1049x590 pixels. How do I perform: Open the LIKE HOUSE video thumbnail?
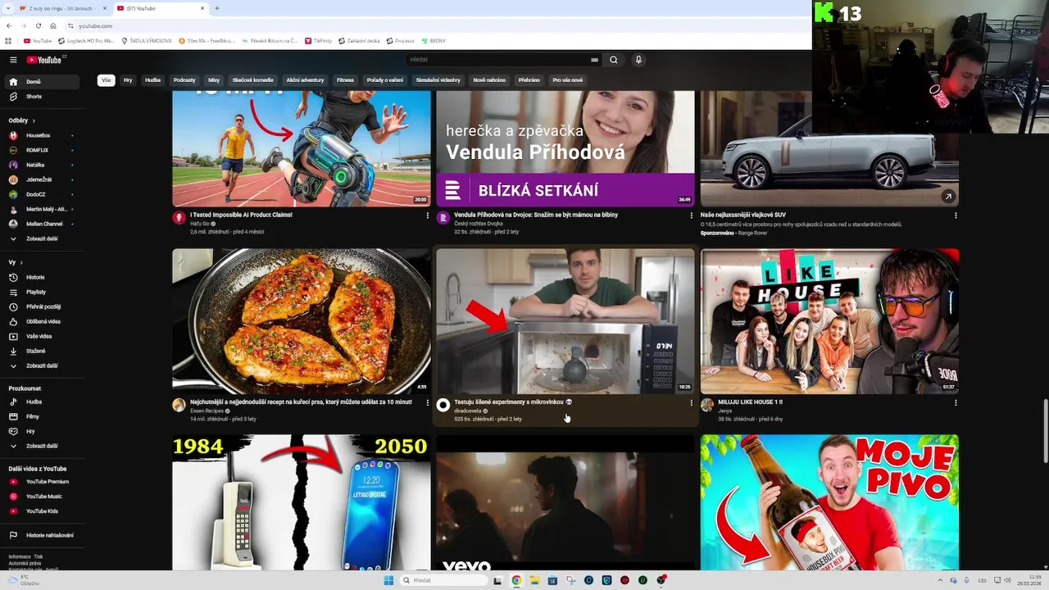coord(829,321)
